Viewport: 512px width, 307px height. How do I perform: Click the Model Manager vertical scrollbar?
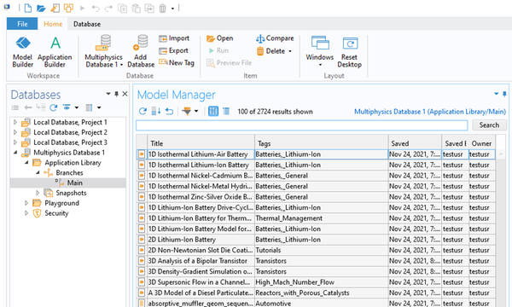tap(501, 229)
